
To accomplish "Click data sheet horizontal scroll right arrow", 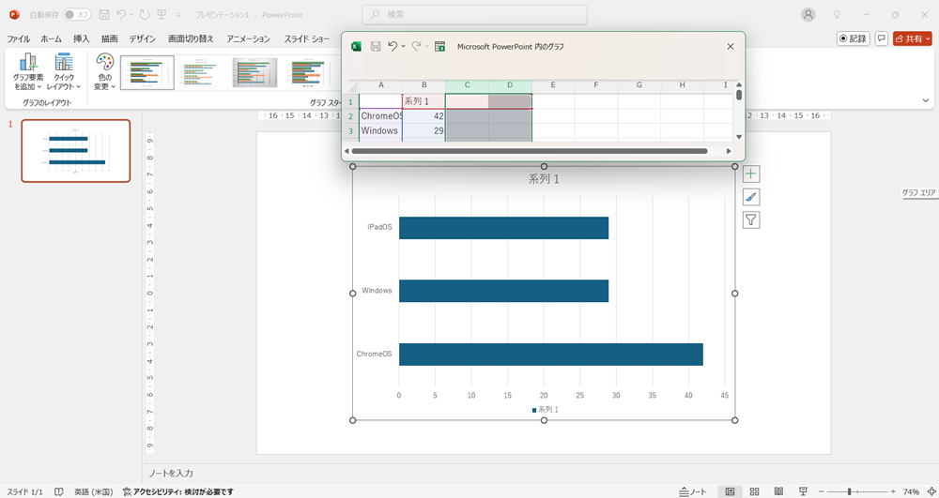I will pyautogui.click(x=729, y=151).
